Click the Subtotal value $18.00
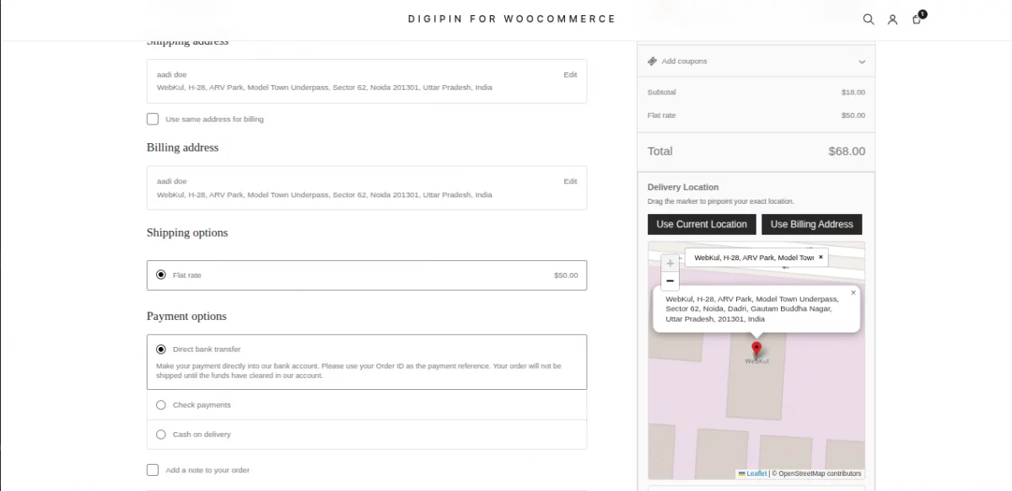The height and width of the screenshot is (491, 1012). coord(853,93)
